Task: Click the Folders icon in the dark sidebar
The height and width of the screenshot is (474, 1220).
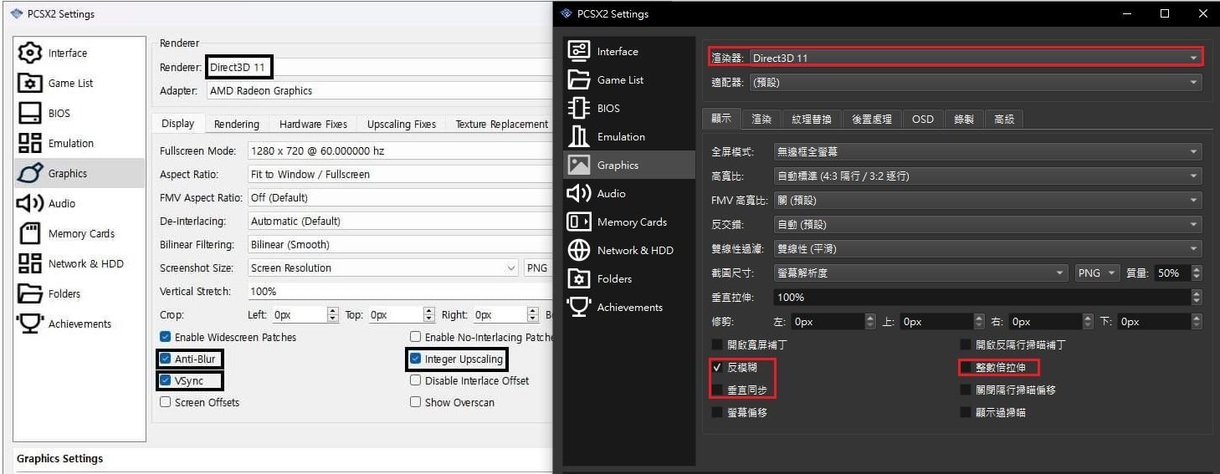Action: coord(579,278)
